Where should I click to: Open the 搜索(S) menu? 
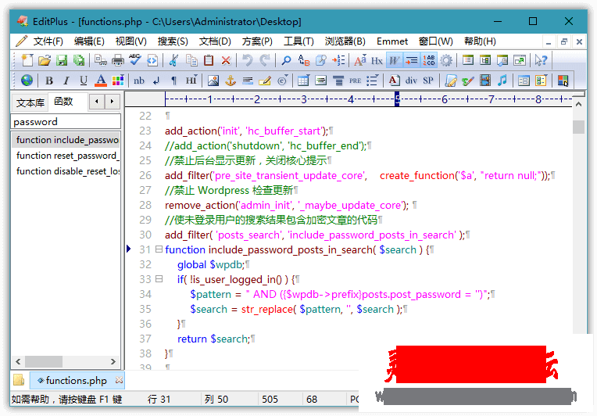pos(173,41)
